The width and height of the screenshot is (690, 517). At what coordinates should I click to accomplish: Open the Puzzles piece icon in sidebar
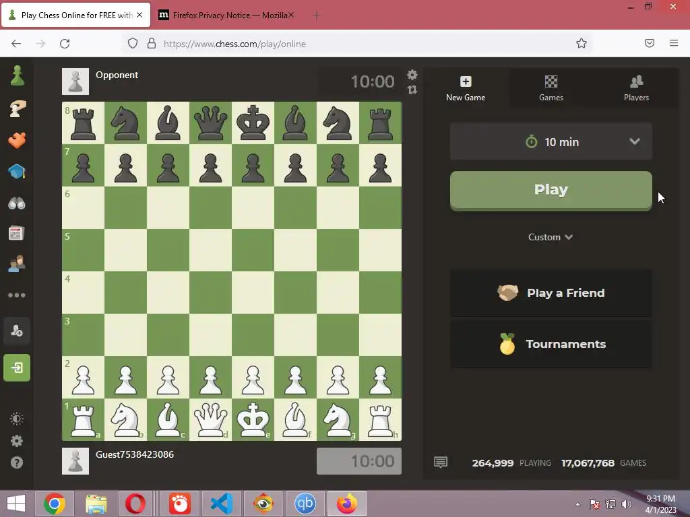pyautogui.click(x=17, y=140)
